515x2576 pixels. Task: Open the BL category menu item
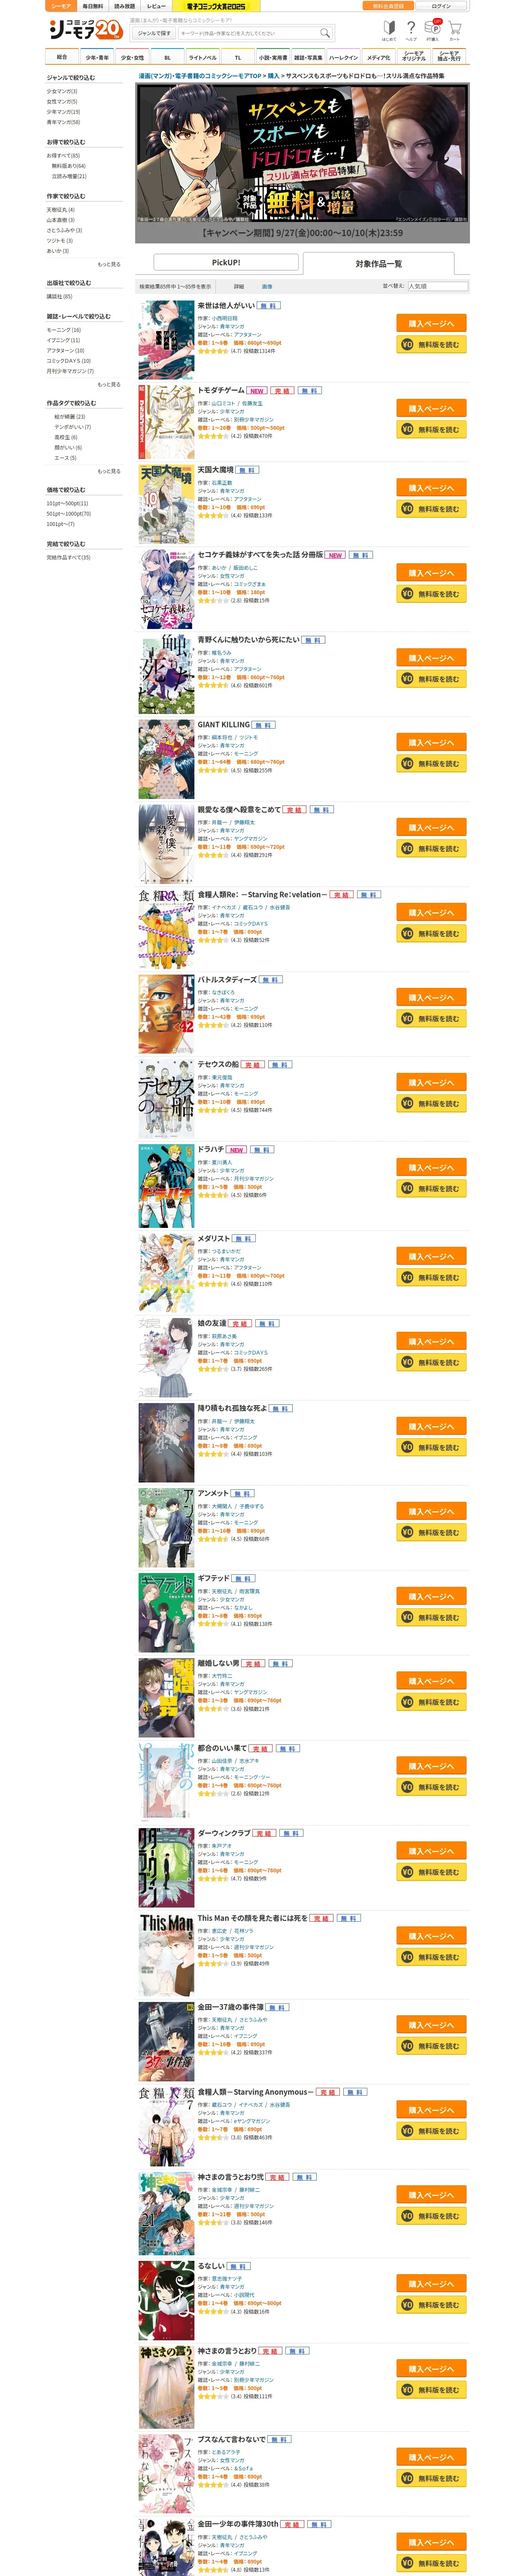click(168, 57)
